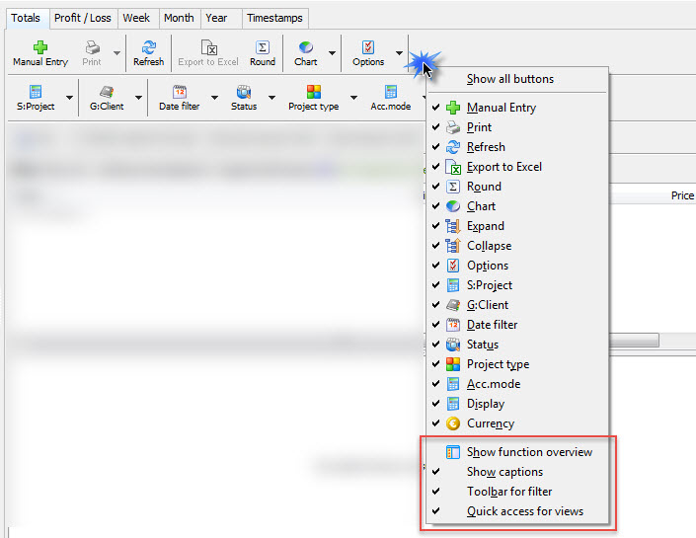The image size is (696, 538).
Task: Click the Options toolbar icon
Action: click(368, 47)
